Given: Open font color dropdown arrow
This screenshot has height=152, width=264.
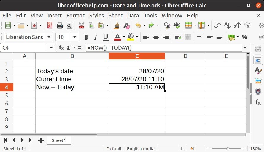Looking at the screenshot, I should pos(124,37).
